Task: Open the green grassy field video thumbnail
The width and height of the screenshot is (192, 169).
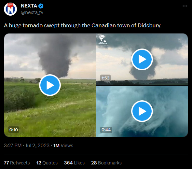Action: (50, 85)
